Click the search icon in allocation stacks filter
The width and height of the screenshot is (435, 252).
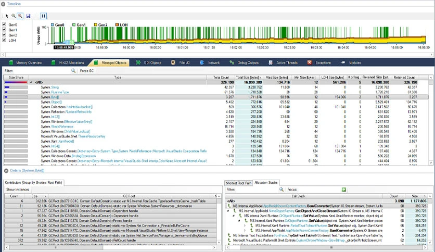coord(282,190)
